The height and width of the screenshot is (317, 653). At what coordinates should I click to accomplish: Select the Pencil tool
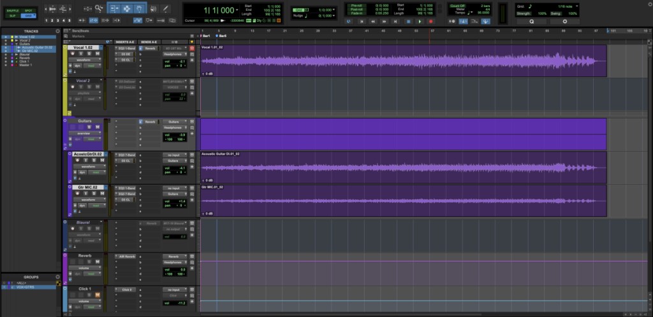165,9
